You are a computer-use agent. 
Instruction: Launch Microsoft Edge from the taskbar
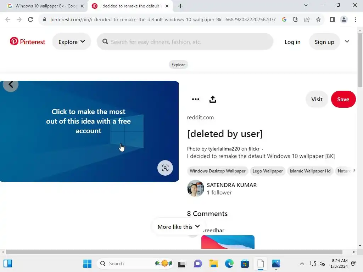pos(229,263)
